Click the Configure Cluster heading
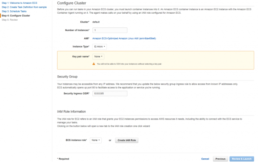The width and height of the screenshot is (258, 162). [x=72, y=3]
